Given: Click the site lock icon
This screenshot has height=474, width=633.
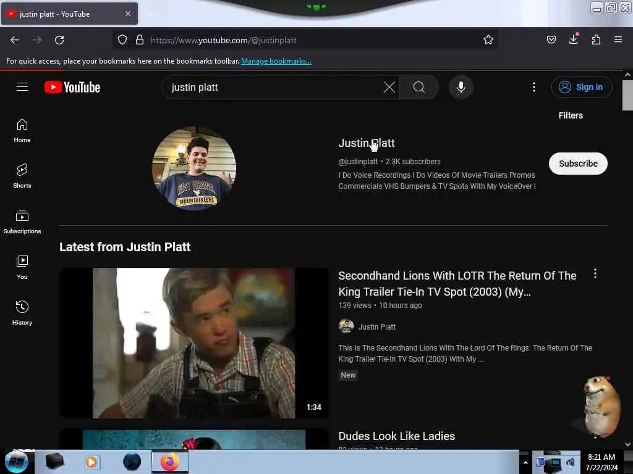Looking at the screenshot, I should (x=140, y=40).
